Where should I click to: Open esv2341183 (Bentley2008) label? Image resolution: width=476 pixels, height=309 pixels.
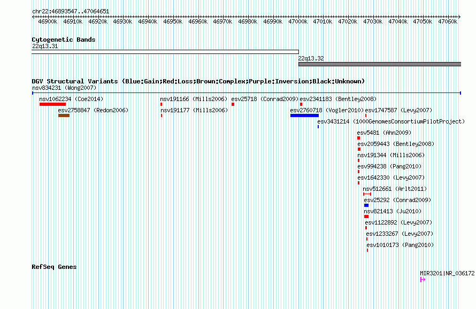(338, 99)
